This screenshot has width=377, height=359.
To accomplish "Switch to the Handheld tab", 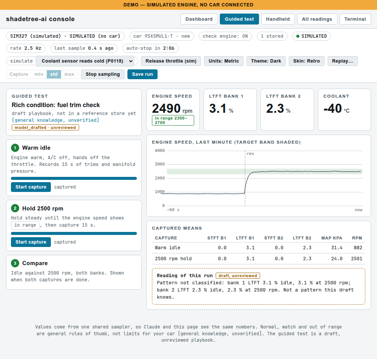I will pyautogui.click(x=278, y=19).
